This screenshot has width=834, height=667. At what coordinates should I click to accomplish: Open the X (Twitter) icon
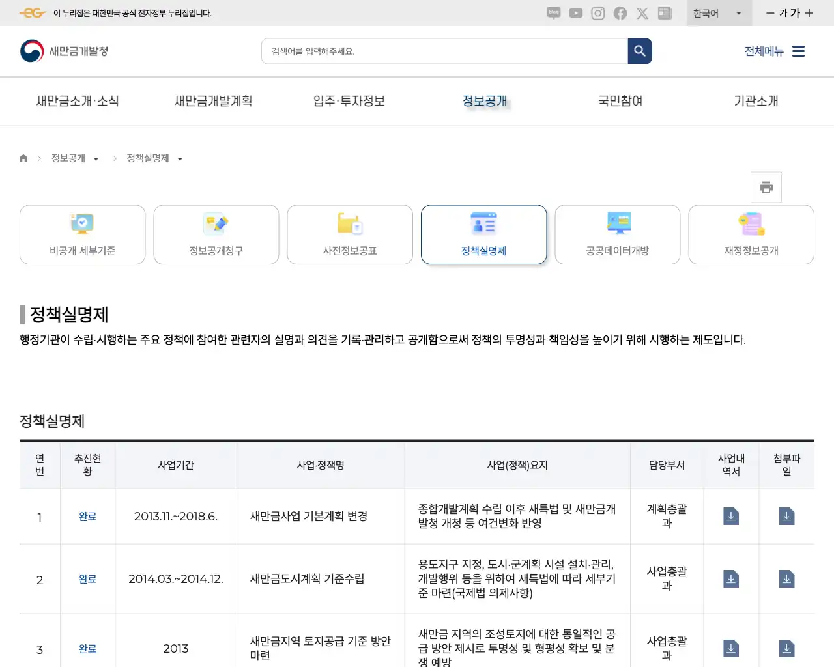pyautogui.click(x=642, y=13)
